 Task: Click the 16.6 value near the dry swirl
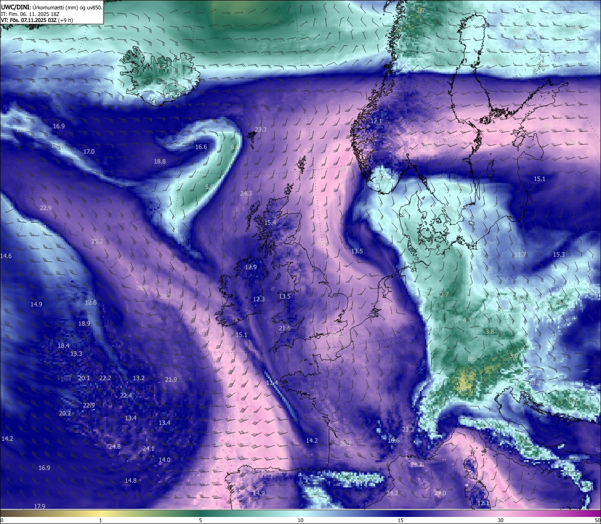(x=201, y=147)
